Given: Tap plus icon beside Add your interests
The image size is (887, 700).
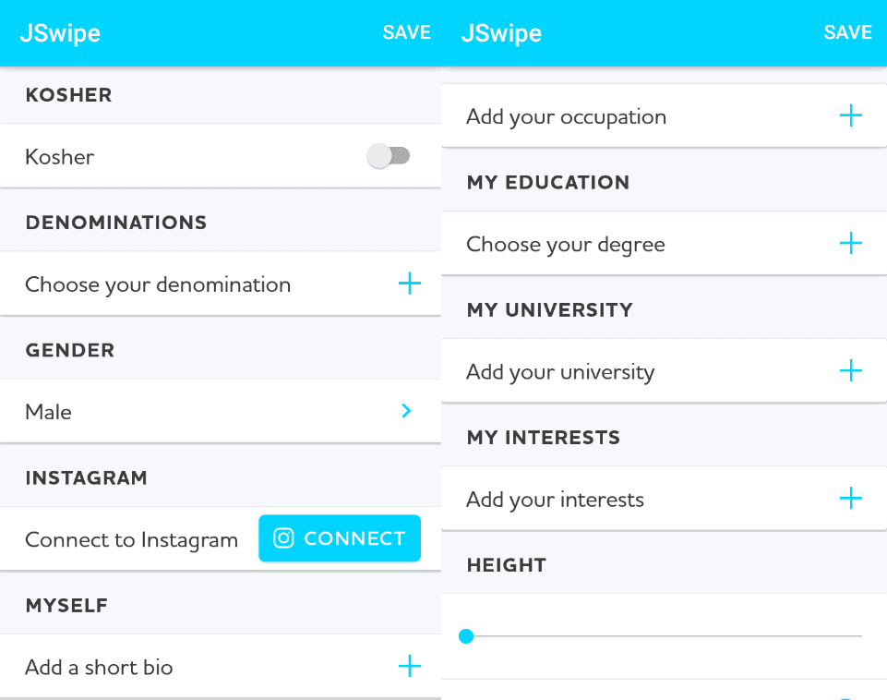Looking at the screenshot, I should (x=851, y=499).
